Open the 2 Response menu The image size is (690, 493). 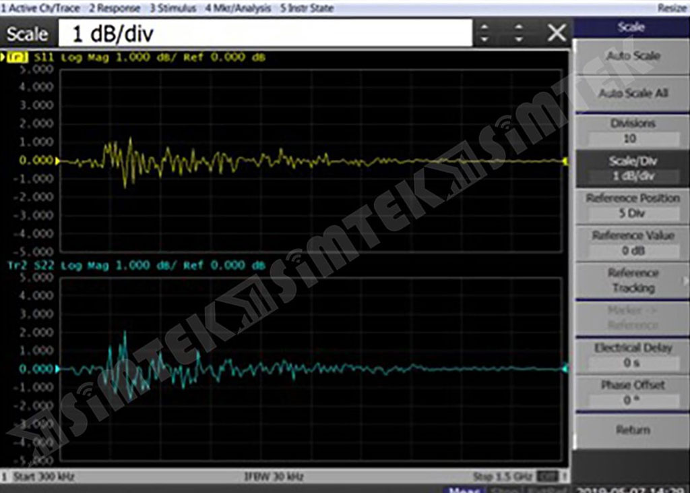tap(115, 8)
